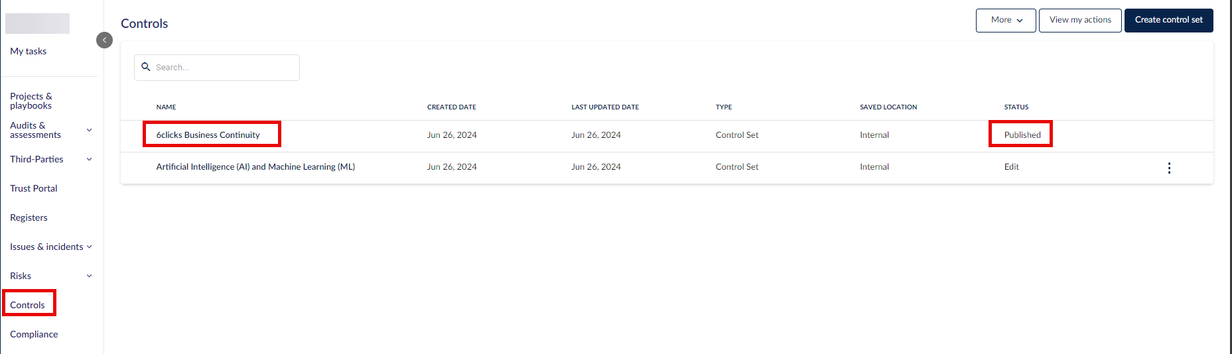This screenshot has width=1232, height=354.
Task: Expand the Risks submenu chevron
Action: click(89, 276)
